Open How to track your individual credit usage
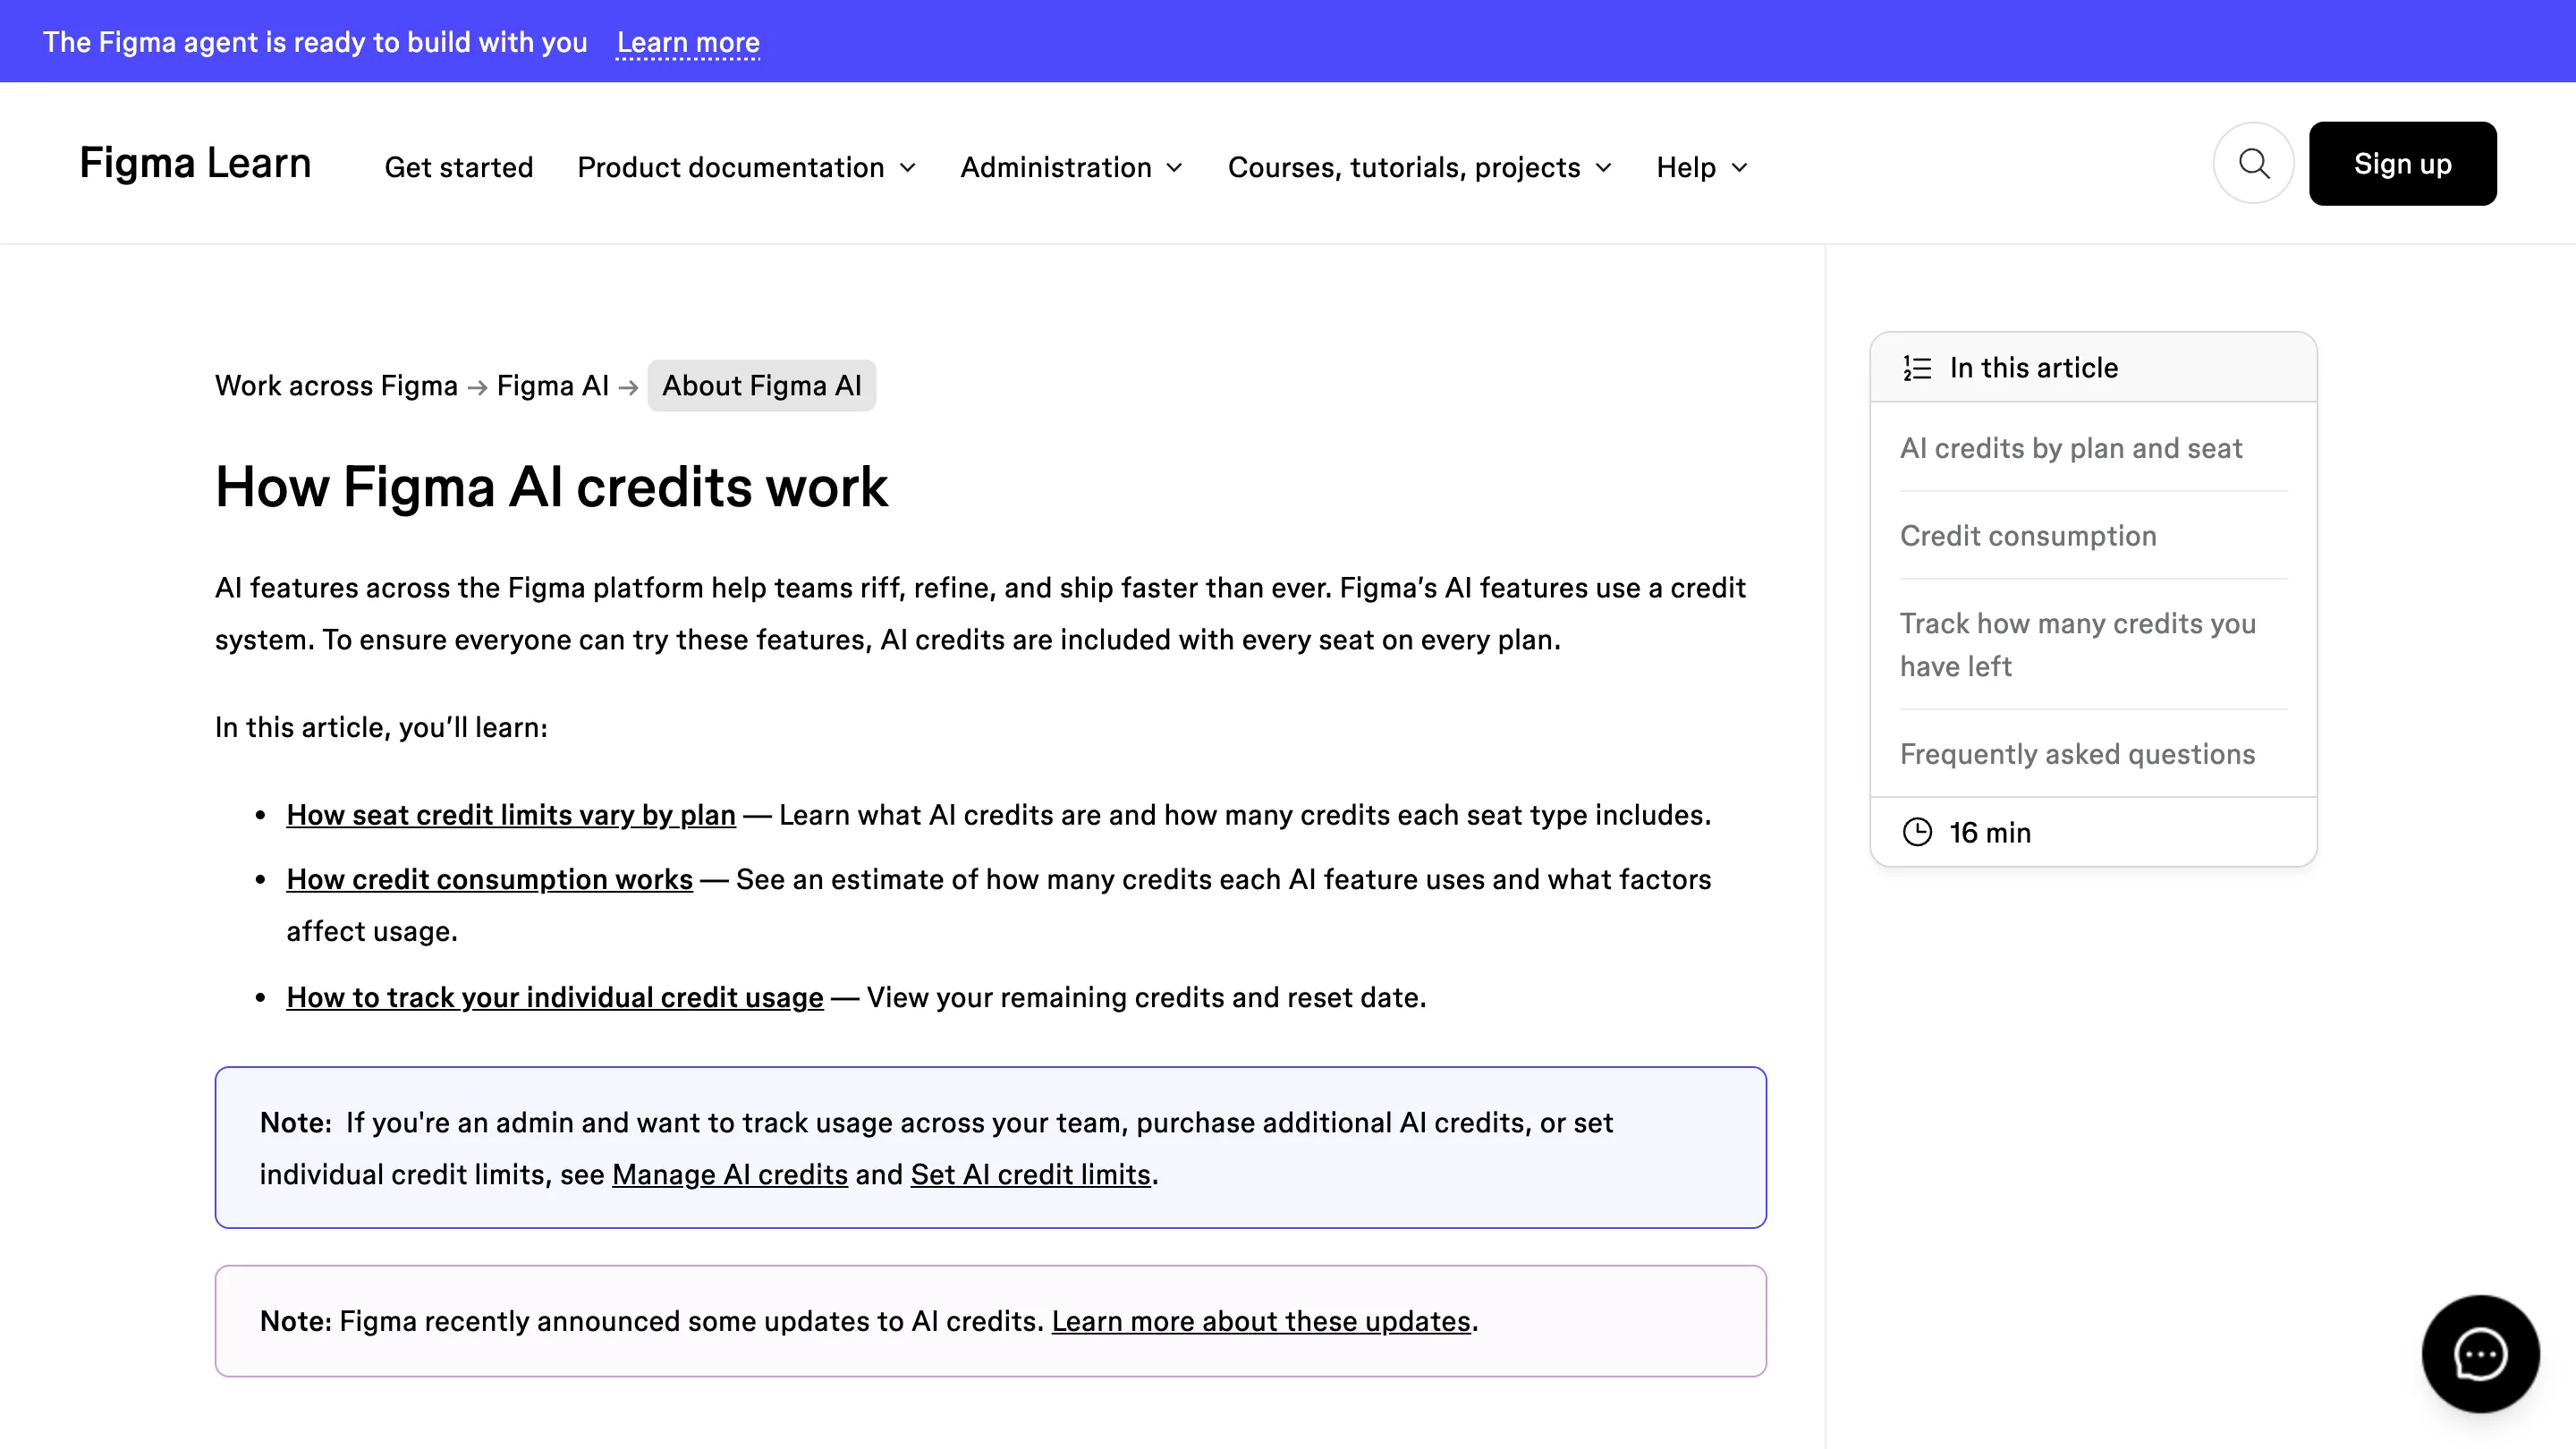The image size is (2576, 1449). [555, 997]
